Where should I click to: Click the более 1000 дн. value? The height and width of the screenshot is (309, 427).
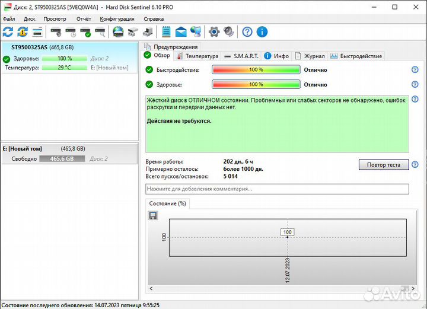tap(243, 169)
